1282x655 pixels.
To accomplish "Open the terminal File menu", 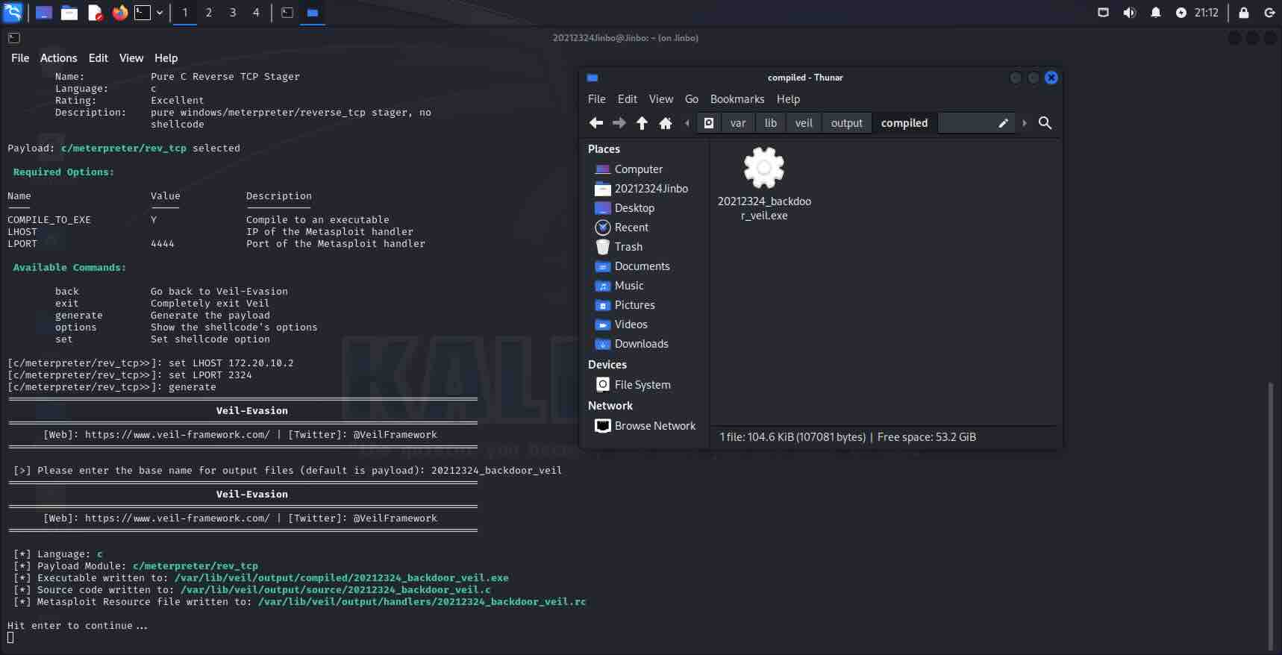I will coord(20,58).
